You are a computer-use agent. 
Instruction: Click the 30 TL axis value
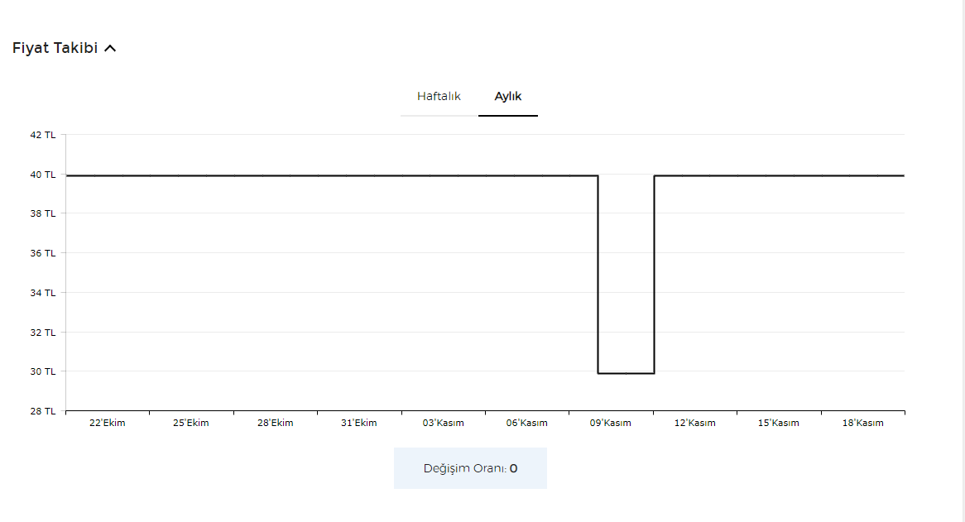point(42,371)
